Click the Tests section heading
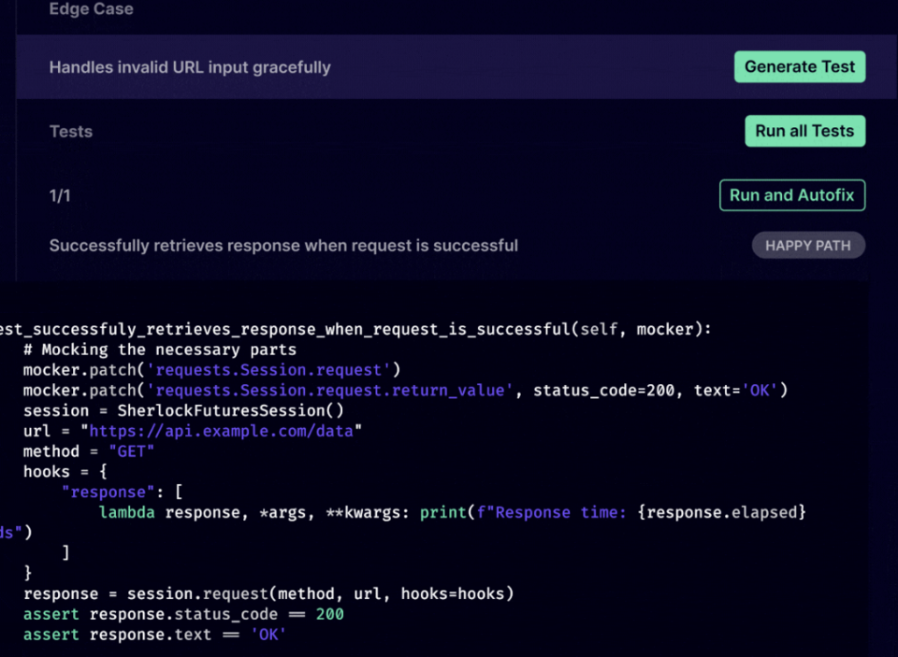Screen dimensions: 898x657 (x=71, y=132)
